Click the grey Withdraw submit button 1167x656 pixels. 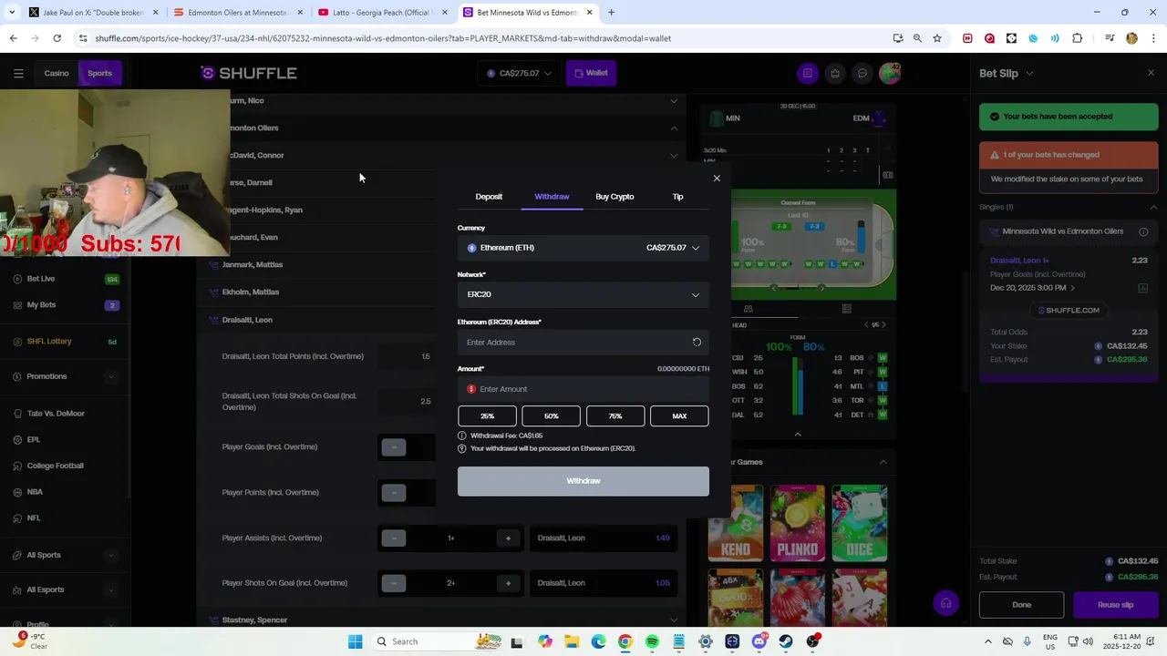pyautogui.click(x=583, y=481)
